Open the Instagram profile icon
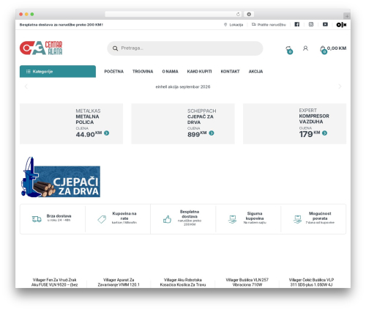 point(311,24)
